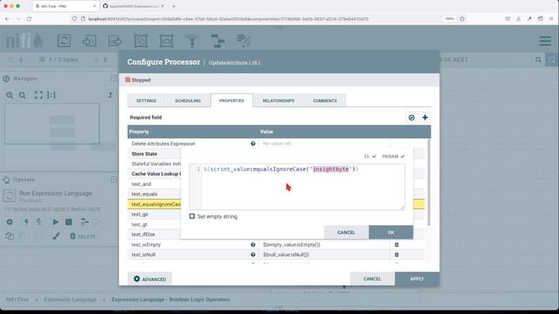Select the Input Port toolbar icon

click(x=89, y=41)
